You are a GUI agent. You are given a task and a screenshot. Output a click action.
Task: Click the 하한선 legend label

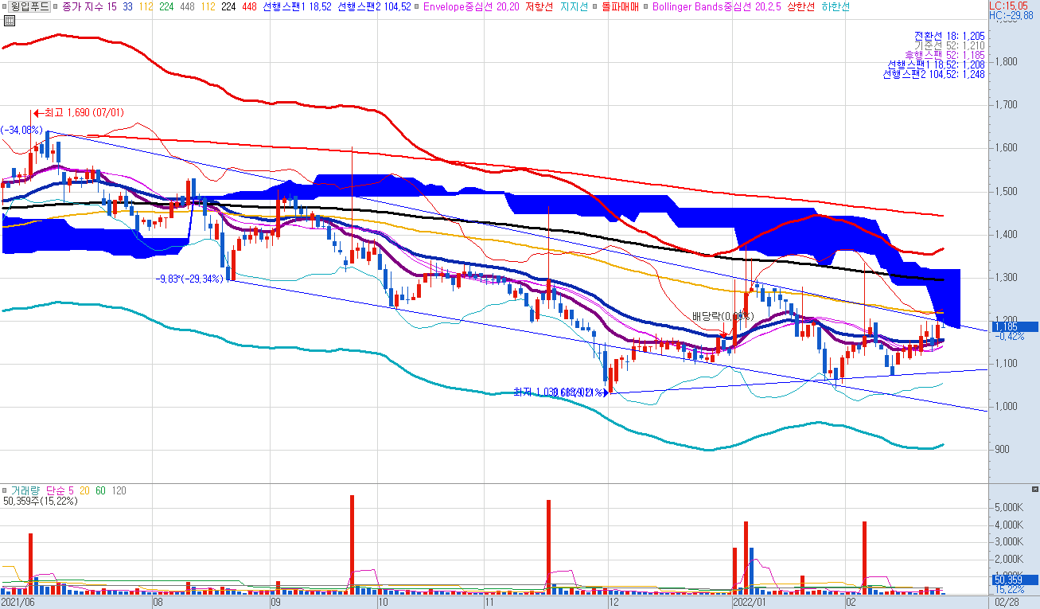[x=835, y=6]
